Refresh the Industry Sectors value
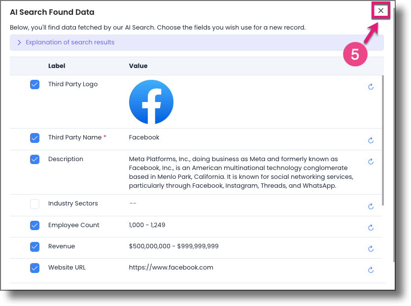 371,206
